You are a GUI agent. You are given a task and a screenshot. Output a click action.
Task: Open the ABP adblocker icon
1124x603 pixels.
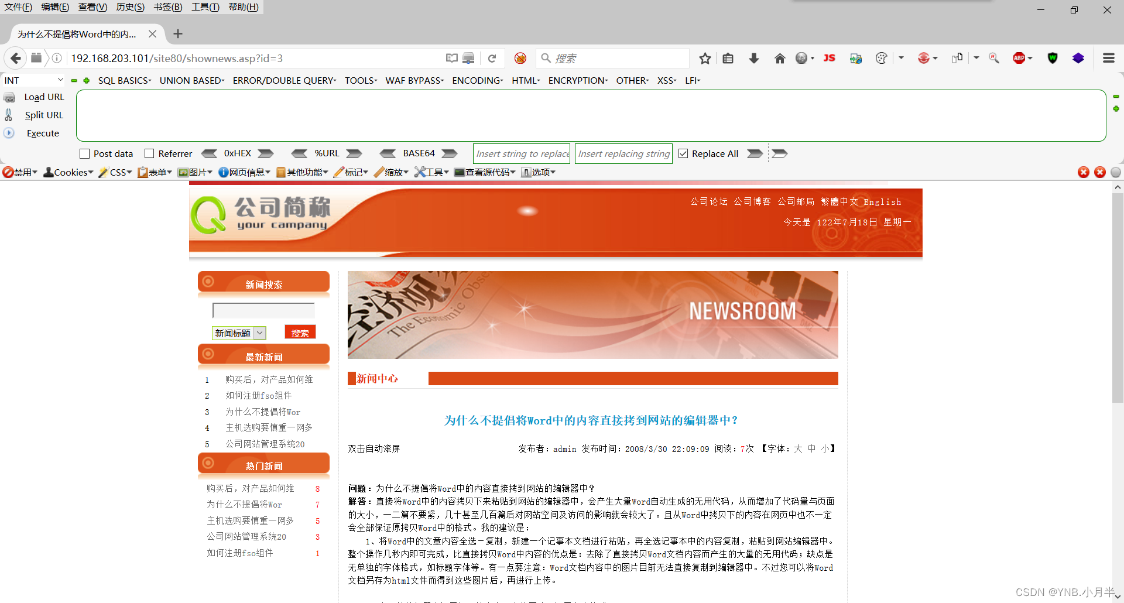(x=1020, y=58)
